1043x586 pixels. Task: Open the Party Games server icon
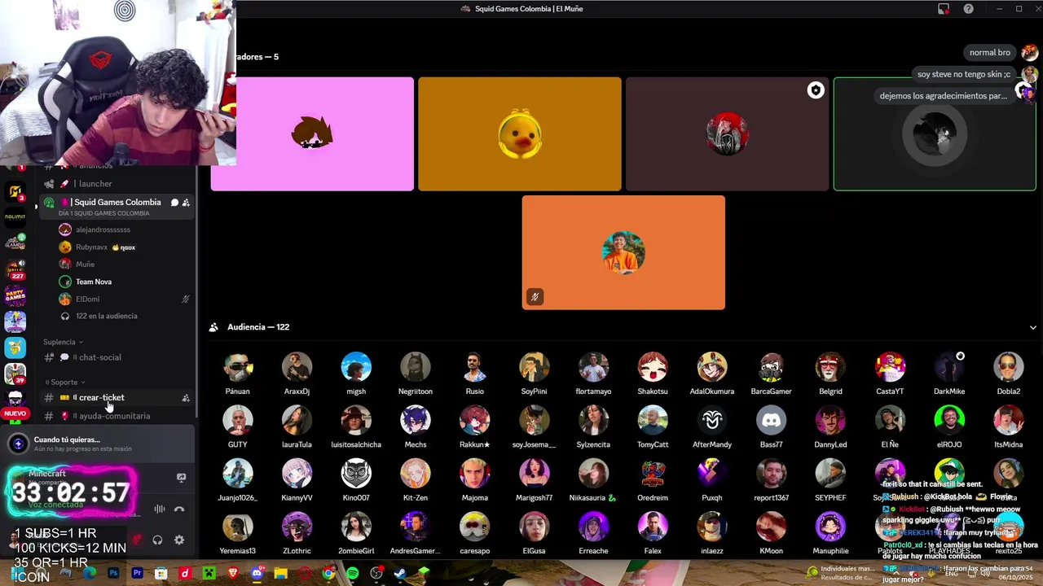pos(15,296)
